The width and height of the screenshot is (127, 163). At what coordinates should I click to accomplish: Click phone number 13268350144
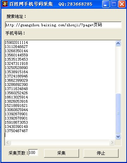tap(16, 51)
